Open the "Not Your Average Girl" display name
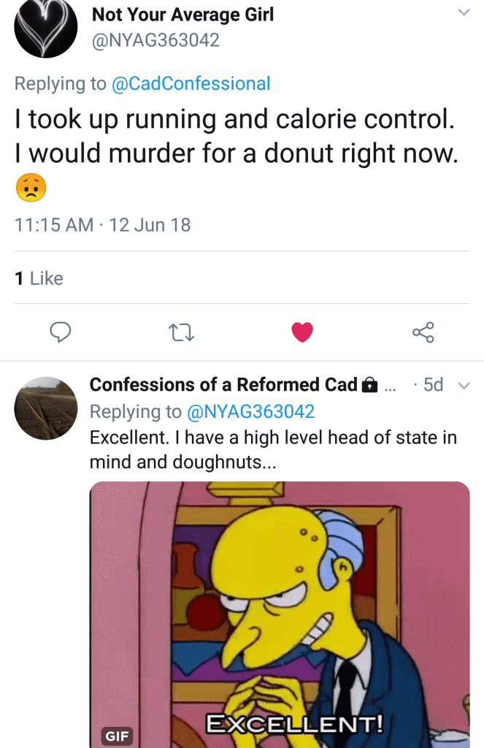 point(183,14)
